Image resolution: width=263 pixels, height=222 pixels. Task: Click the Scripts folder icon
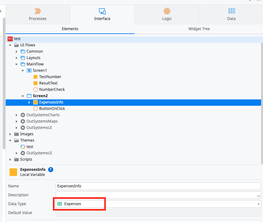coord(16,159)
